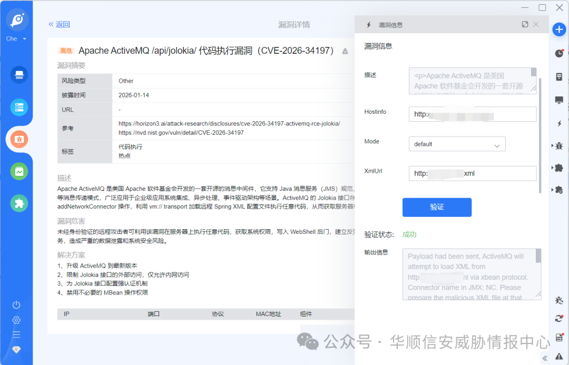Click the 代码执行 tag
The image size is (569, 365).
[130, 147]
